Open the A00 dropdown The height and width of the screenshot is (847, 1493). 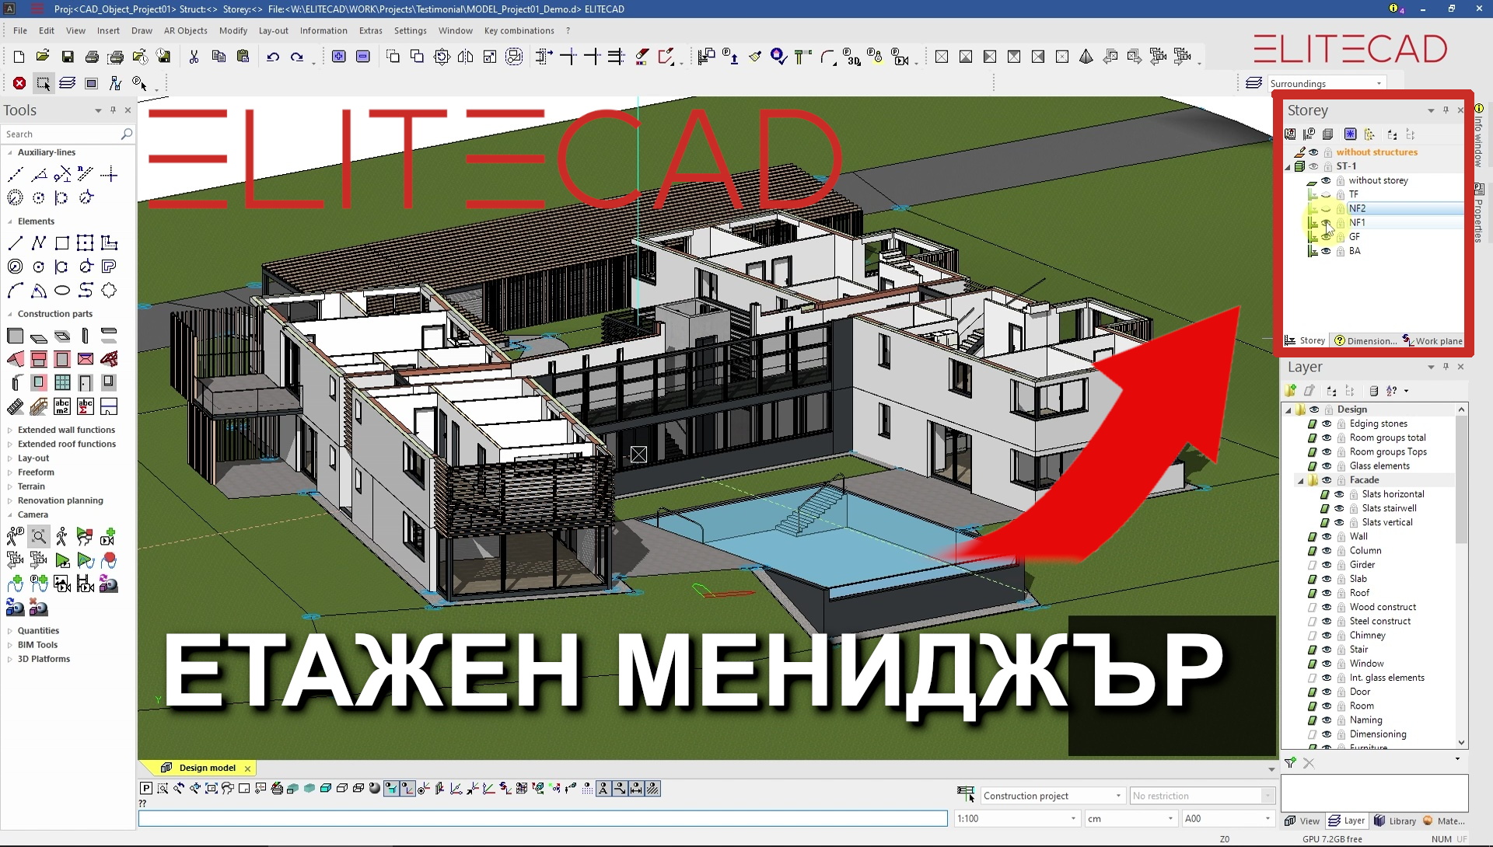(x=1267, y=818)
